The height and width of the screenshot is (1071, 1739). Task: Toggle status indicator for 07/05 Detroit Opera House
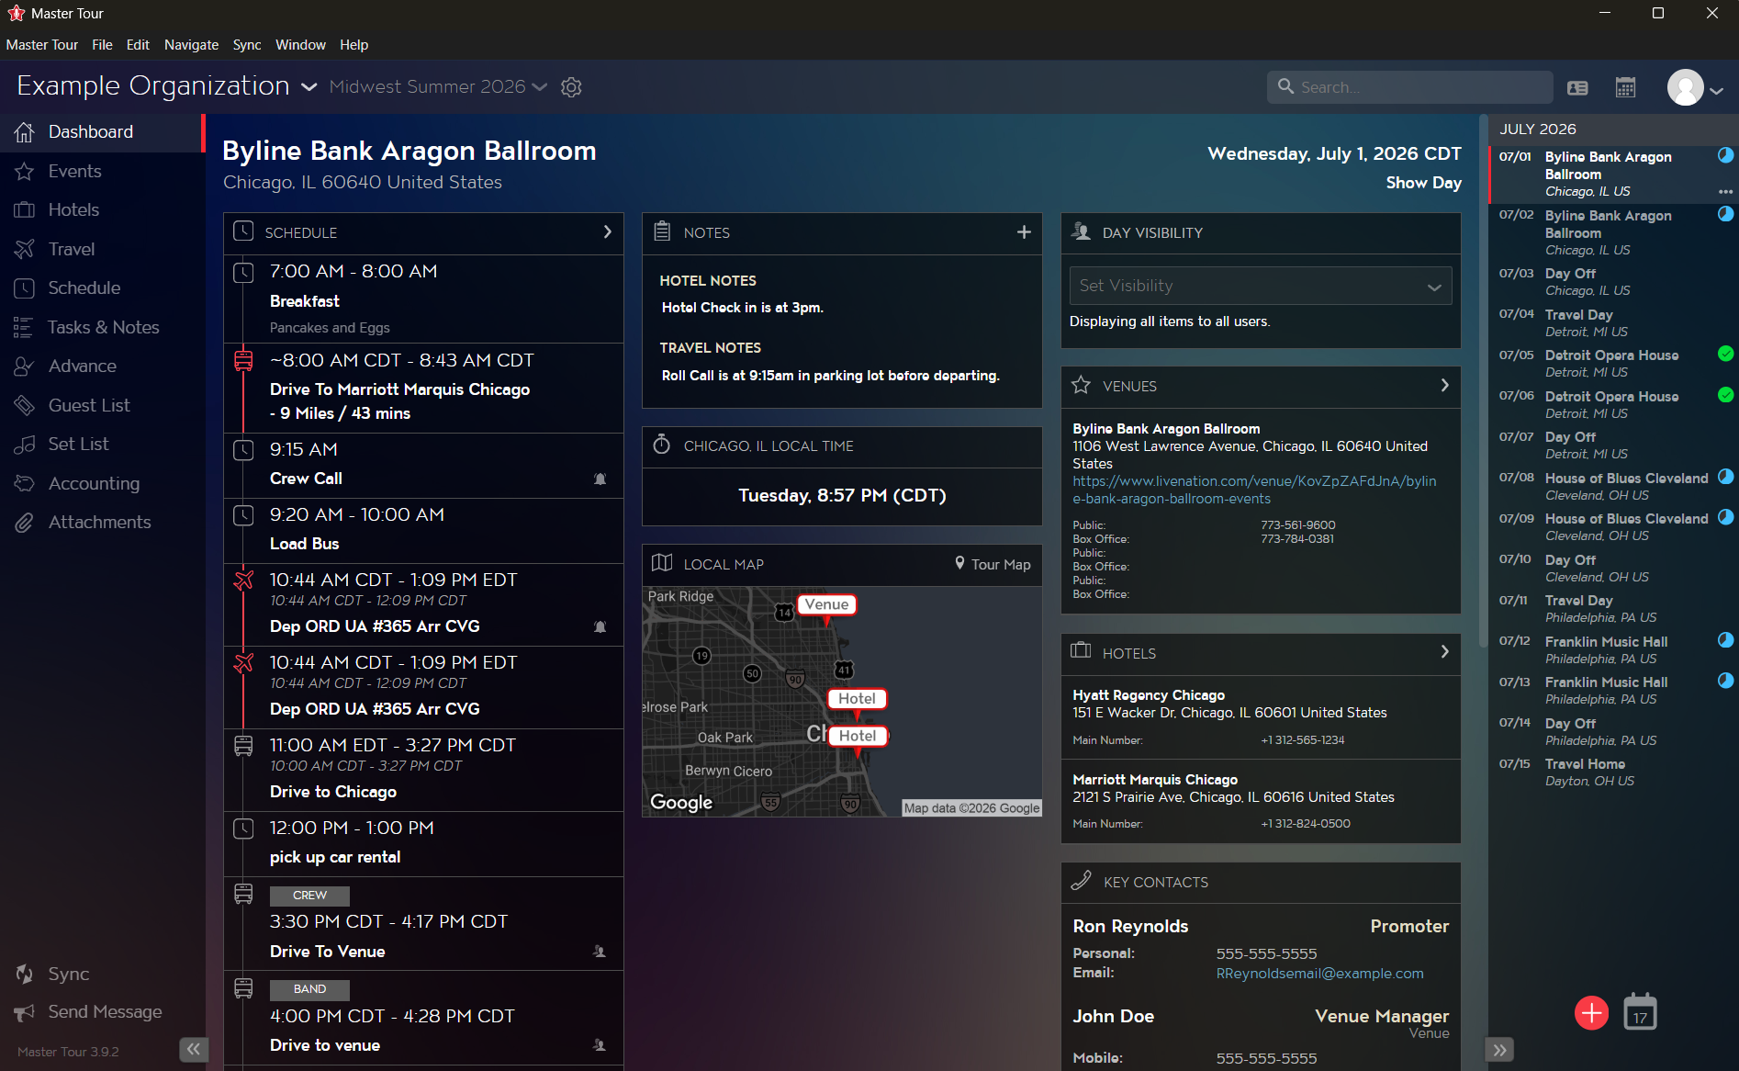coord(1725,354)
